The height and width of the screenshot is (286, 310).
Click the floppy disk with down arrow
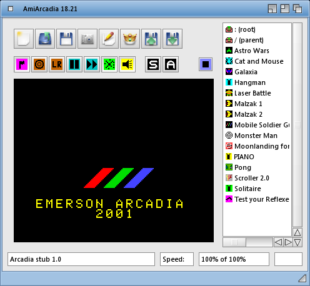pos(172,39)
